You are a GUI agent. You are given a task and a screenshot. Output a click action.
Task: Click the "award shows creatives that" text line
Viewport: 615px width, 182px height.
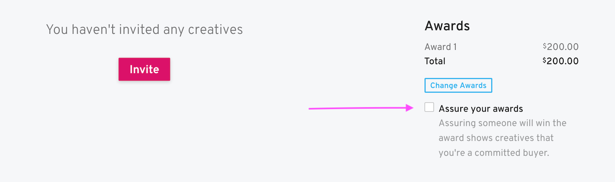coord(496,138)
